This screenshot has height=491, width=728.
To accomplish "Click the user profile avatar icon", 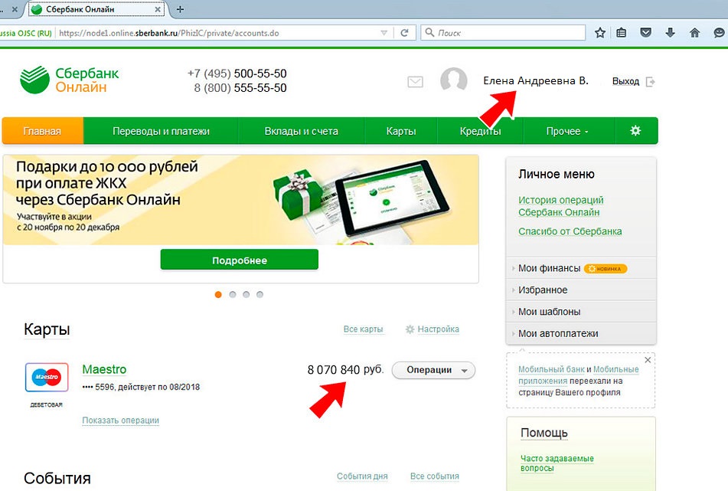I will point(453,81).
